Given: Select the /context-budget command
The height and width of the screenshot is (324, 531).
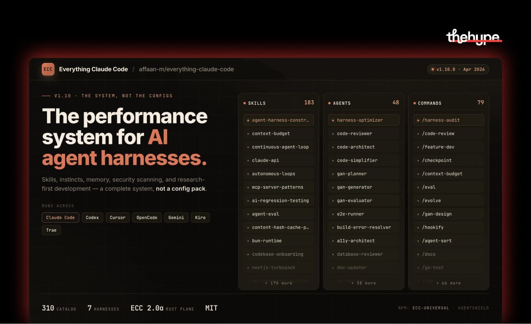Looking at the screenshot, I should click(449, 174).
